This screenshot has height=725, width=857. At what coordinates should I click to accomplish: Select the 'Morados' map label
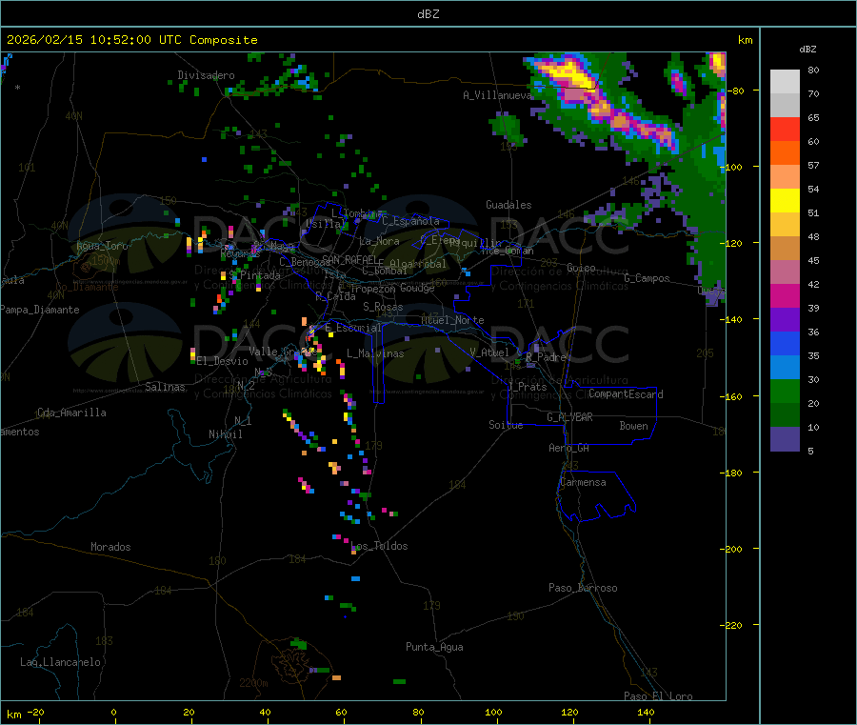point(110,547)
